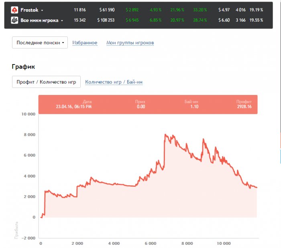Click the "График" section heading
The width and height of the screenshot is (281, 248).
click(23, 67)
